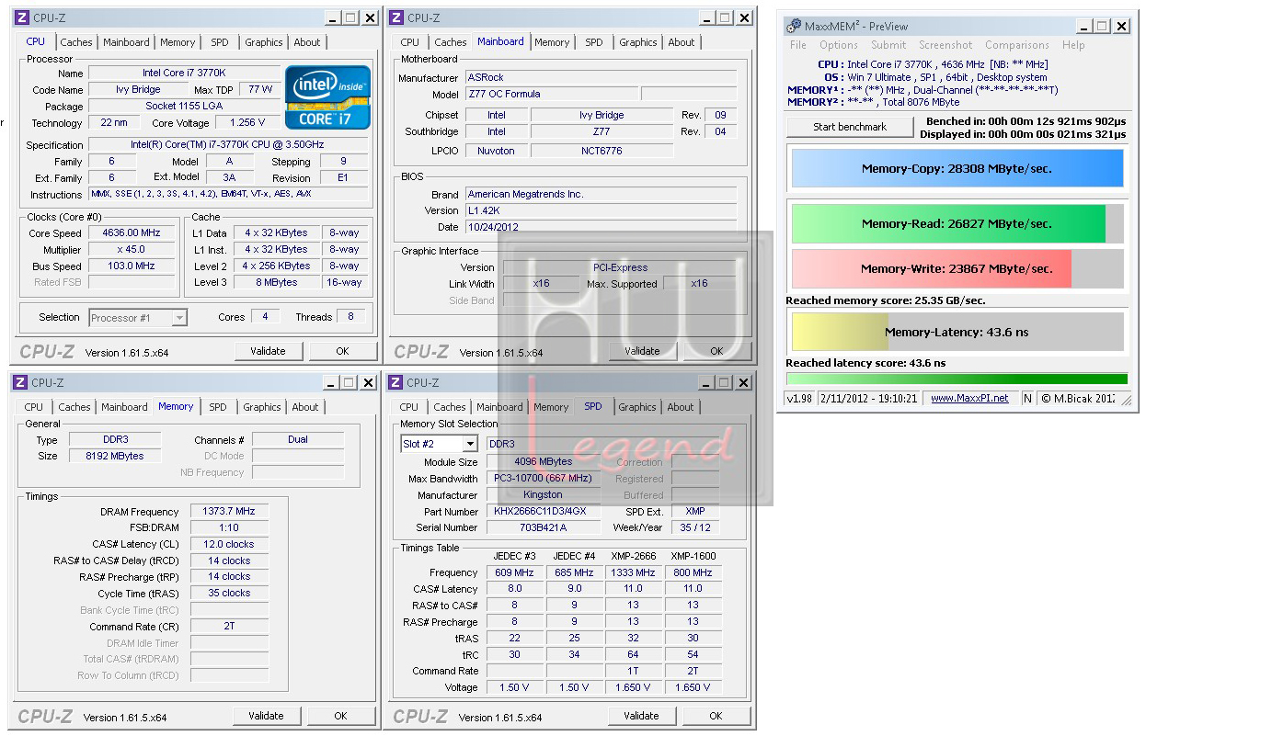Click the Max Bandwidth PC3-10700 value
The width and height of the screenshot is (1272, 736).
pyautogui.click(x=543, y=479)
